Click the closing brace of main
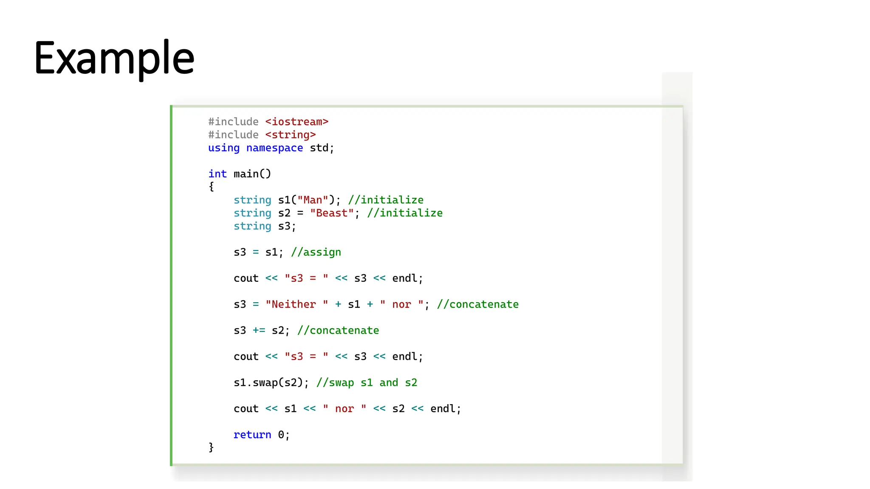Viewport: 870px width, 489px height. (x=211, y=447)
